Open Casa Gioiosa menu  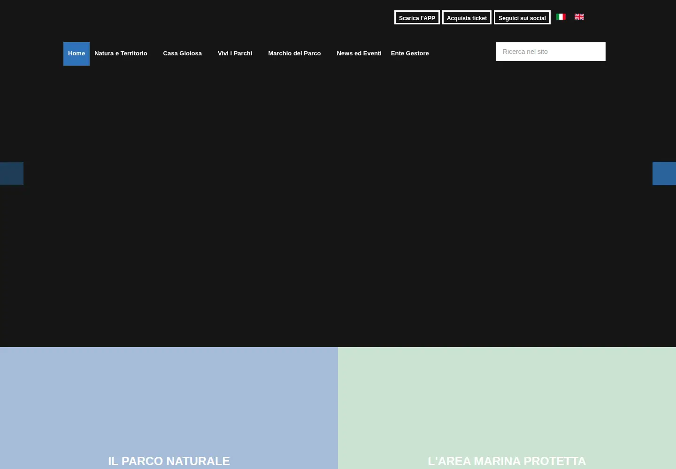[x=182, y=54]
